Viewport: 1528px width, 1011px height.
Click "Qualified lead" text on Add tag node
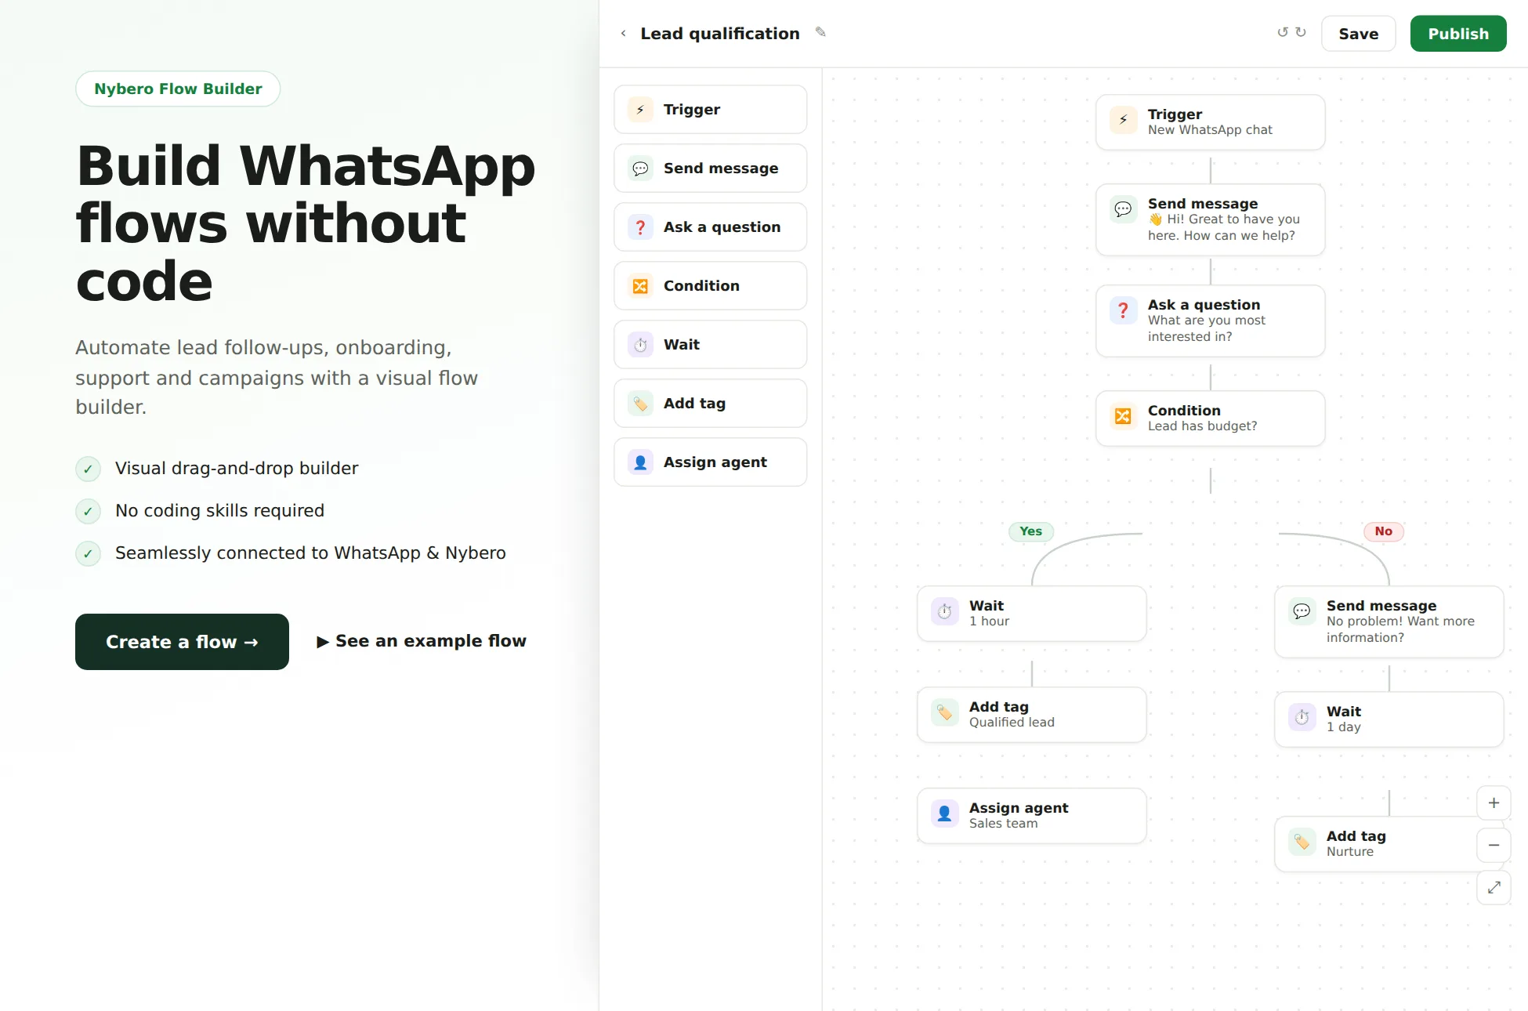point(1012,723)
